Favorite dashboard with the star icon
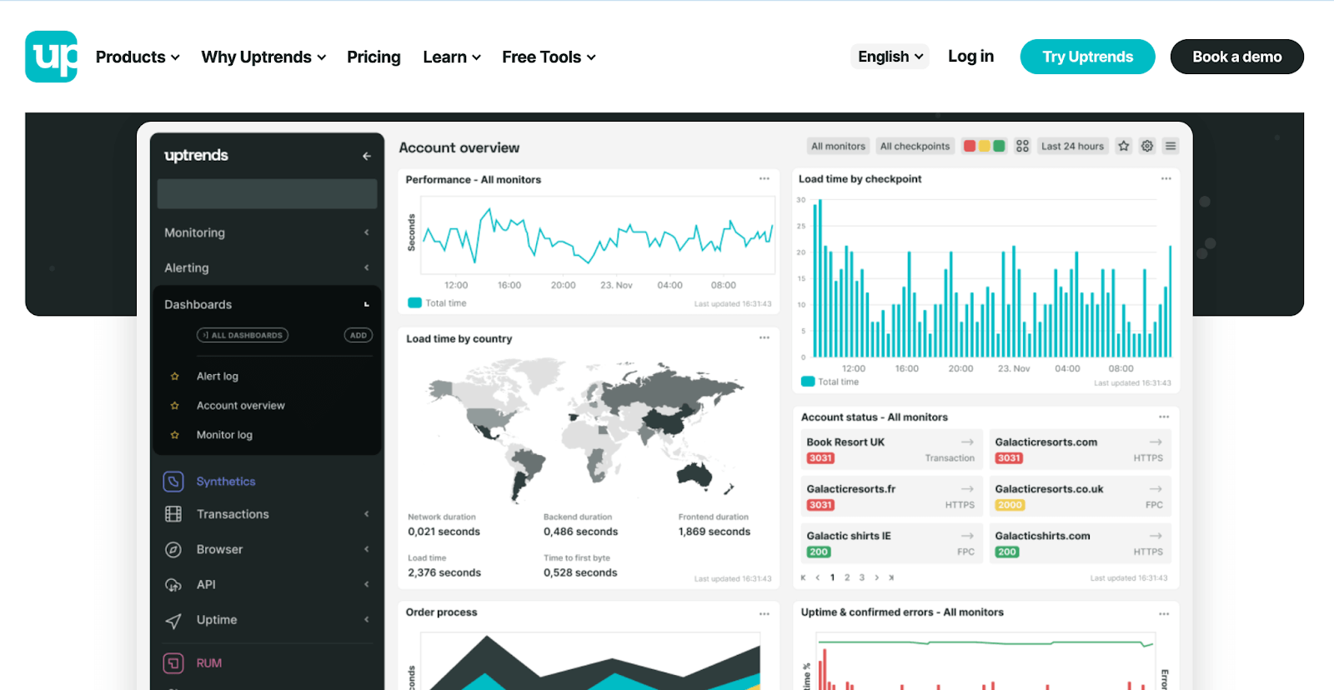Viewport: 1334px width, 690px height. point(1124,146)
